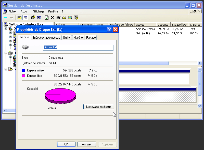Click the disk view vertical scrollbar up arrow
Viewport: 204px width, 150px height.
pyautogui.click(x=199, y=70)
